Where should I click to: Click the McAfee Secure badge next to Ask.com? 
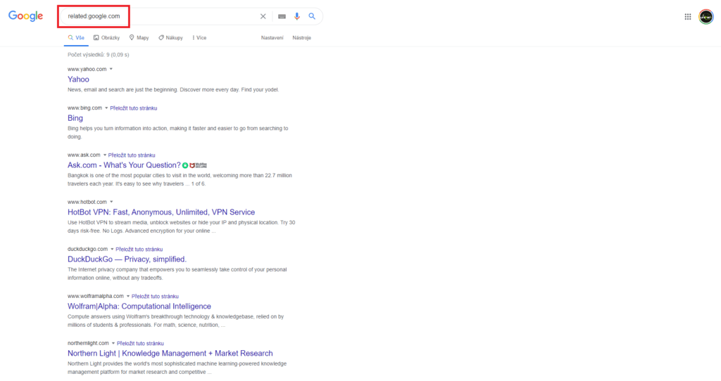pyautogui.click(x=195, y=165)
